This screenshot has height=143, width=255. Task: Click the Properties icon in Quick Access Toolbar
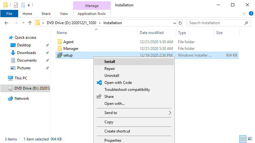click(x=16, y=5)
